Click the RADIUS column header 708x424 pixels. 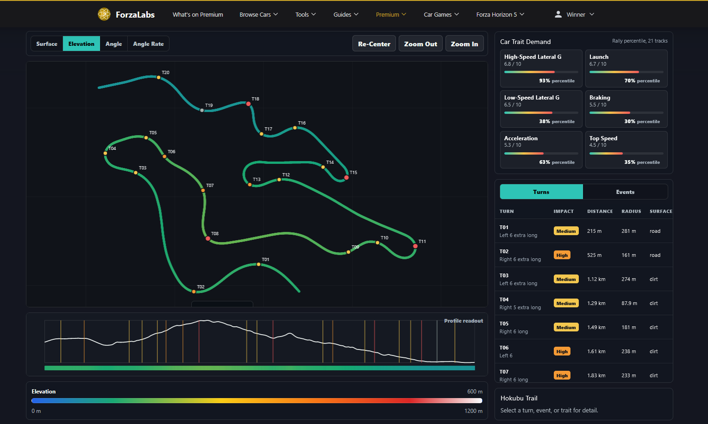point(631,211)
